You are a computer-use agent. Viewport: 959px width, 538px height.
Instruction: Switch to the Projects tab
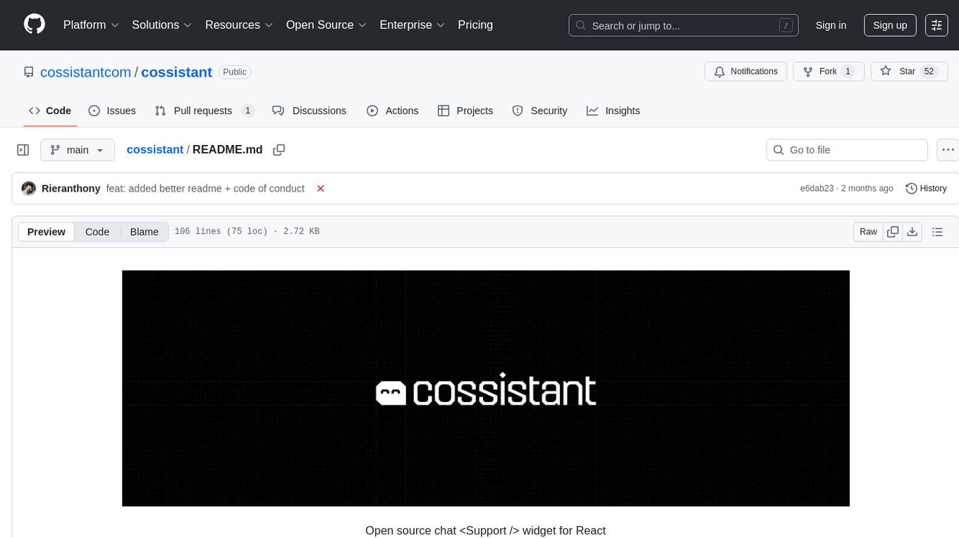click(x=465, y=111)
